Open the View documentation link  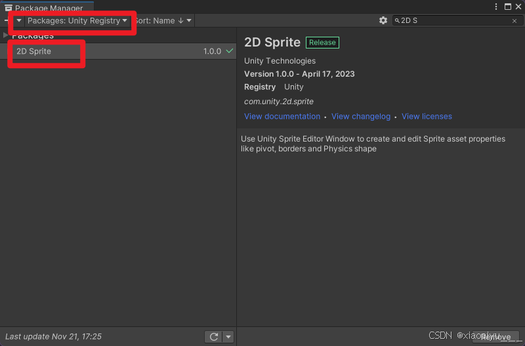[282, 117]
